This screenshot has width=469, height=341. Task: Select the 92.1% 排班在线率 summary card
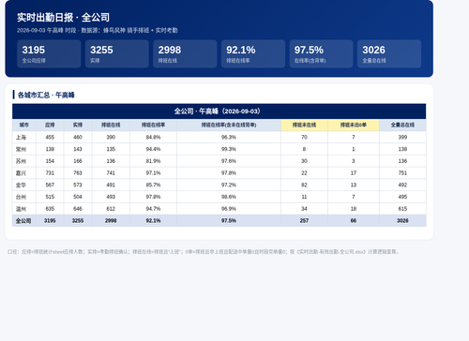(x=253, y=53)
